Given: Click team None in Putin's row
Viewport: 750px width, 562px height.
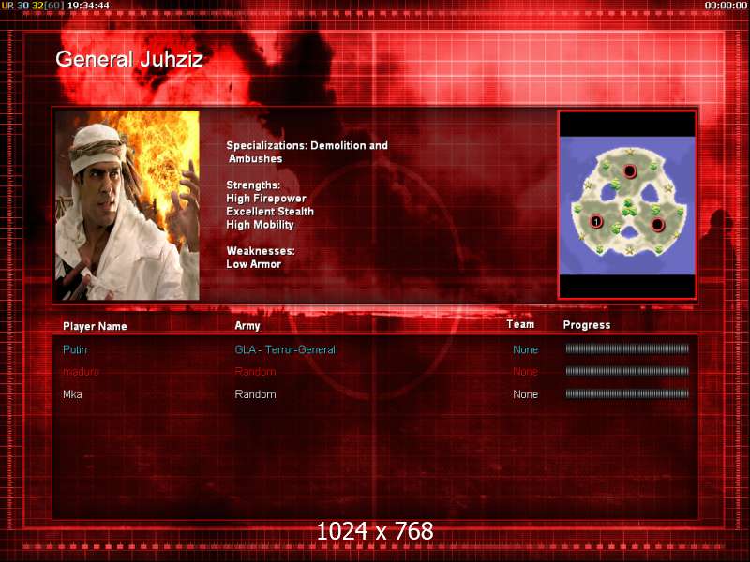Looking at the screenshot, I should [x=525, y=349].
